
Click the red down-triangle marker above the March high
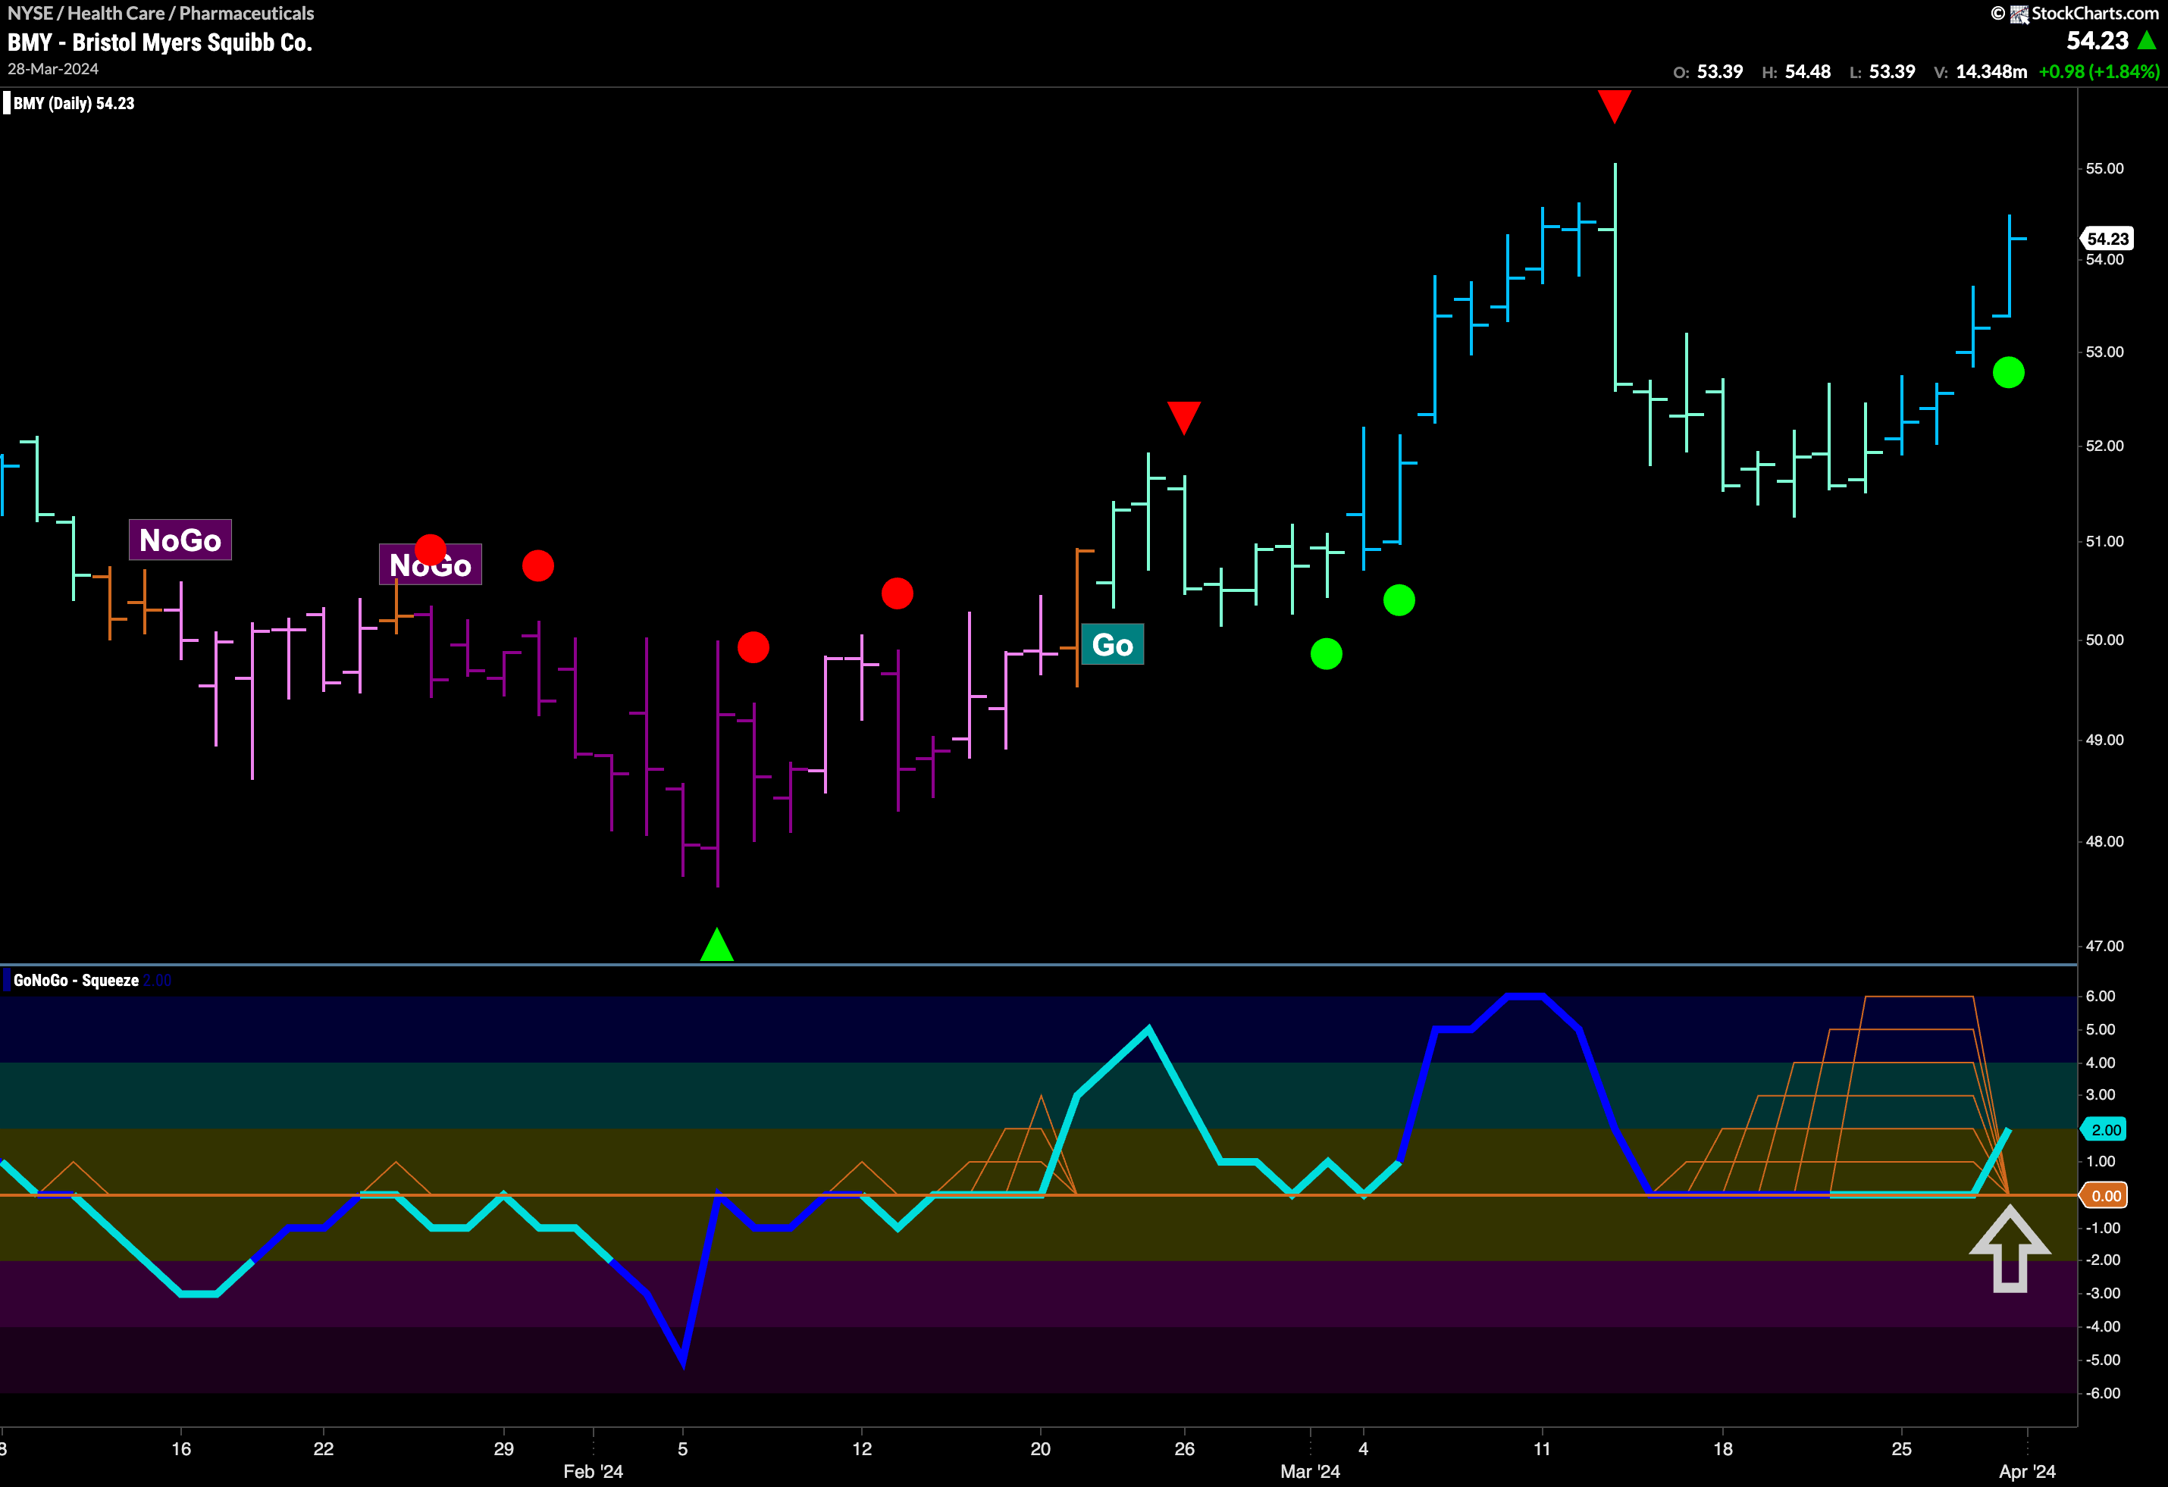coord(1614,106)
